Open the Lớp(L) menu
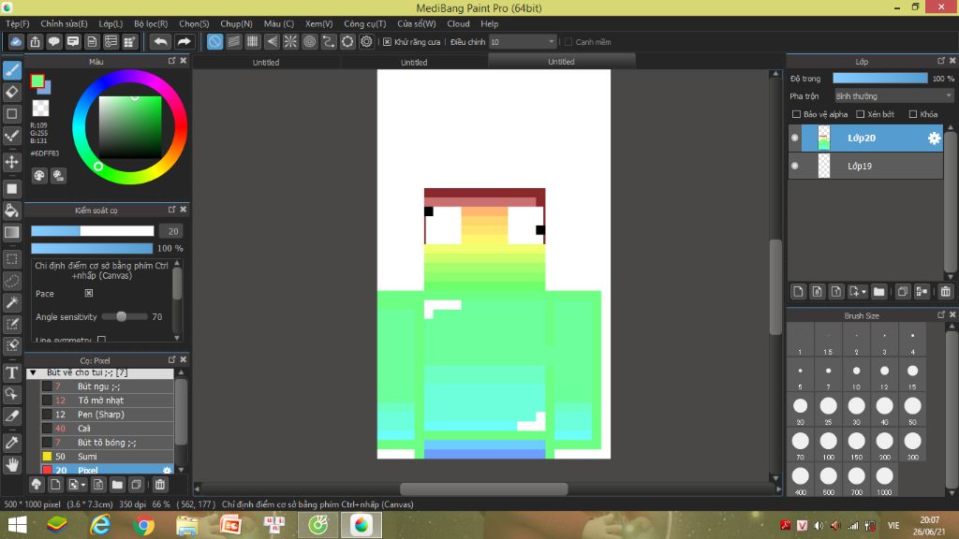This screenshot has height=539, width=959. (x=111, y=23)
